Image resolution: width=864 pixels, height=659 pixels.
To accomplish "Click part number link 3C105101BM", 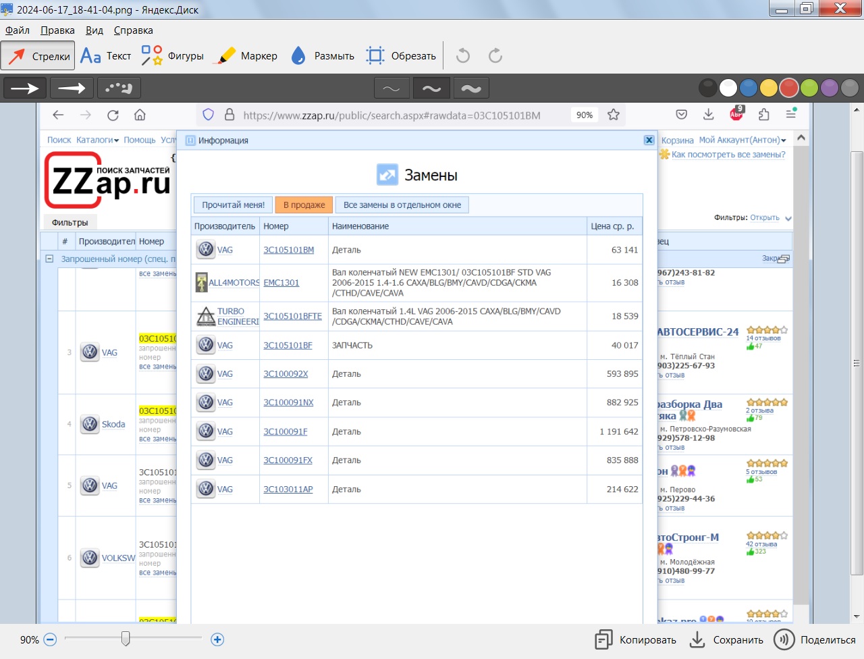I will (288, 250).
